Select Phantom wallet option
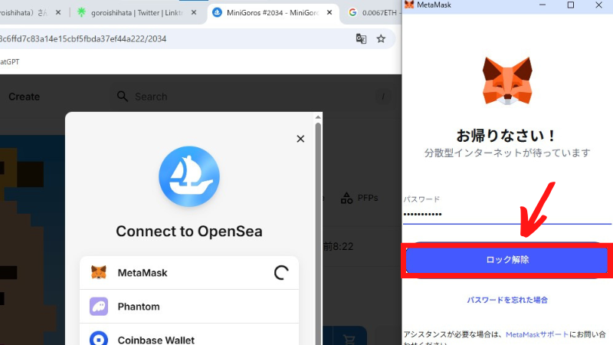Screen dimensions: 613x345 (x=189, y=306)
